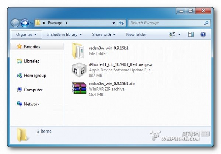Show the preview pane
The image size is (221, 154).
click(191, 35)
